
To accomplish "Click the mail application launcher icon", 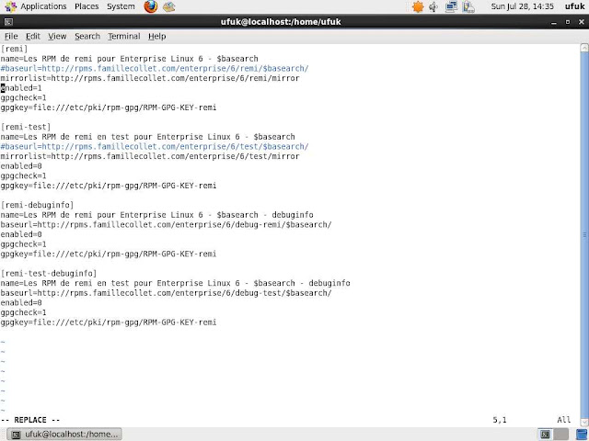I will (169, 6).
